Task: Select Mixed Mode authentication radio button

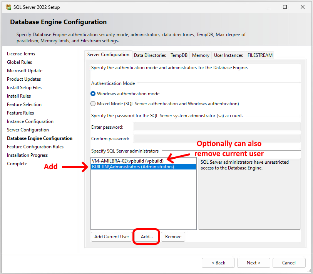Action: (93, 104)
